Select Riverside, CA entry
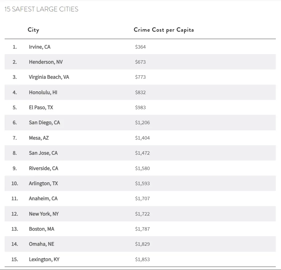Image resolution: width=281 pixels, height=270 pixels. coord(43,169)
